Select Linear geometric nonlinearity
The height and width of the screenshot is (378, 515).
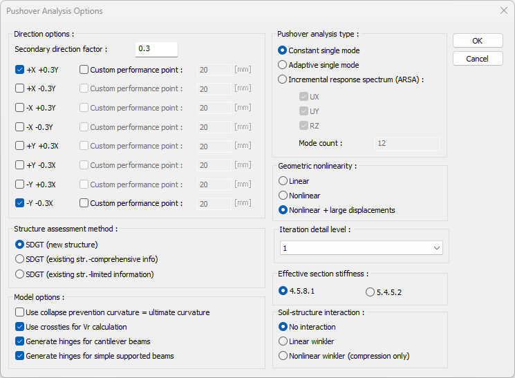pos(283,181)
